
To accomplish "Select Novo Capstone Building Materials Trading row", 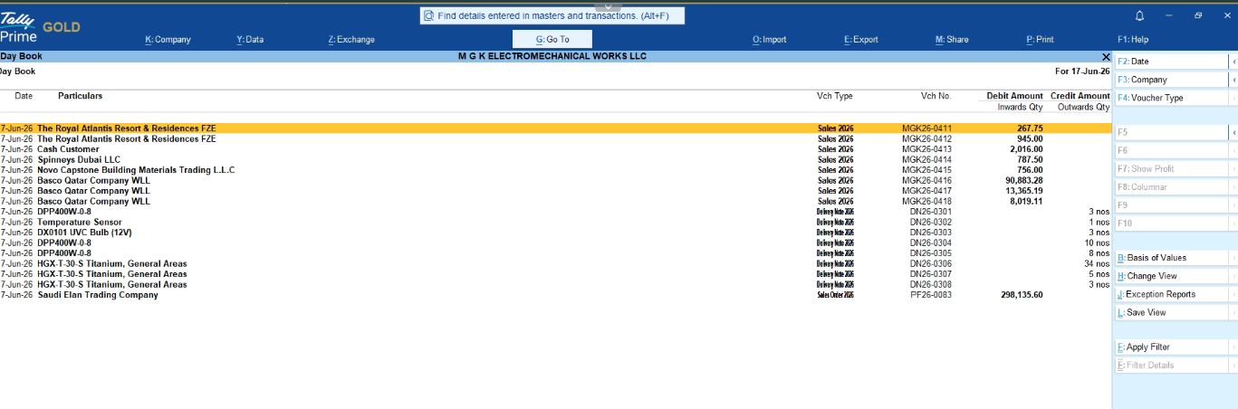I will pos(555,170).
